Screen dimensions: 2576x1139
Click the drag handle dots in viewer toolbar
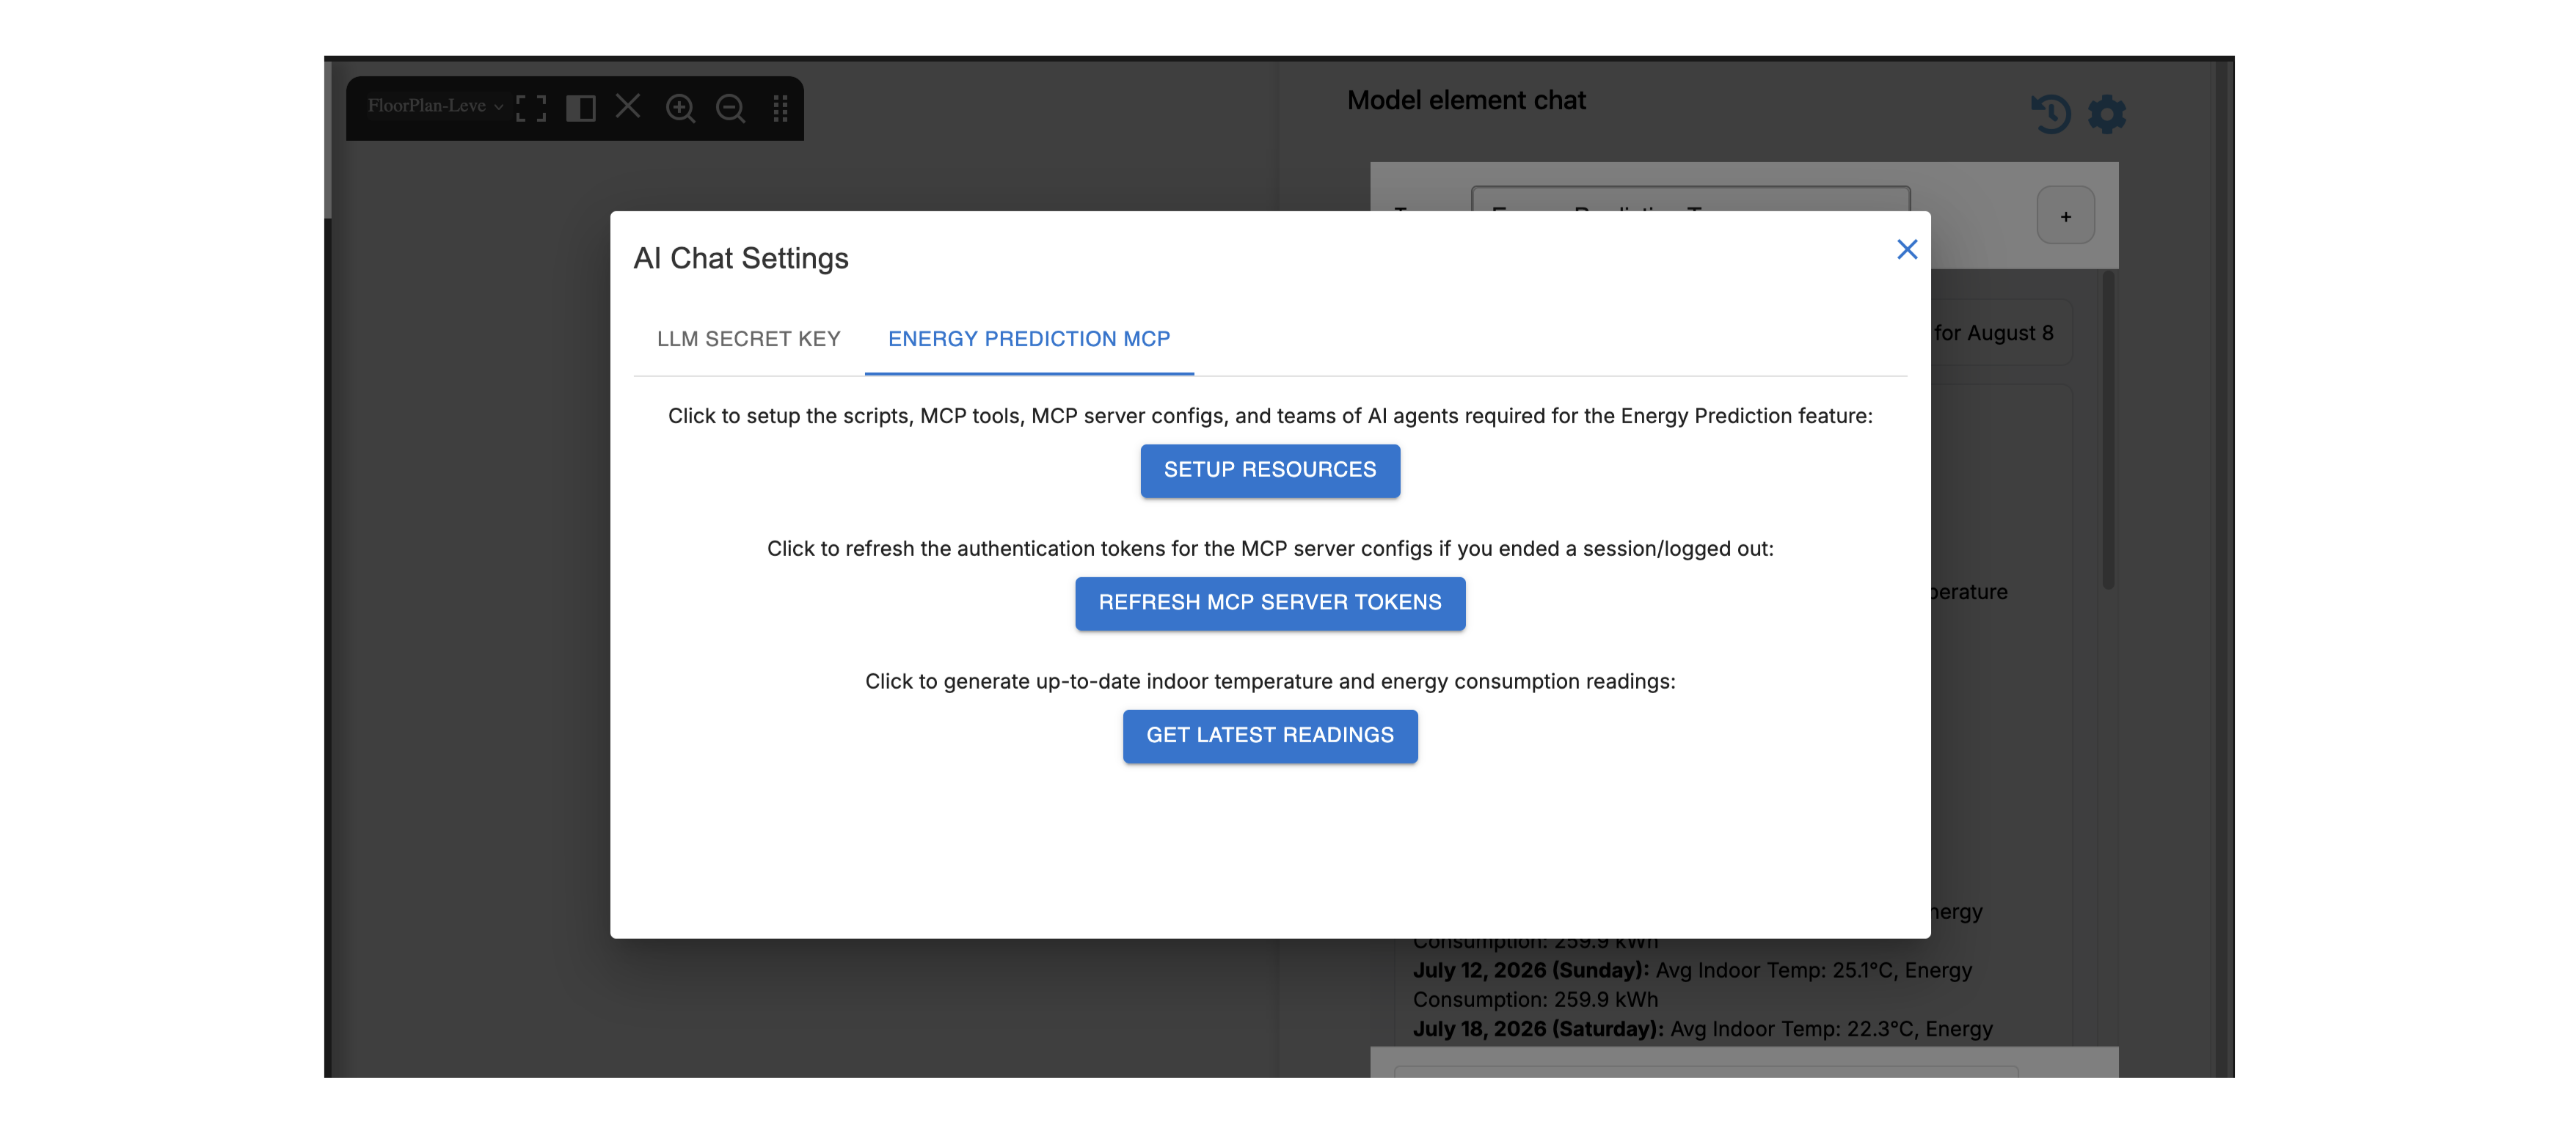coord(781,108)
